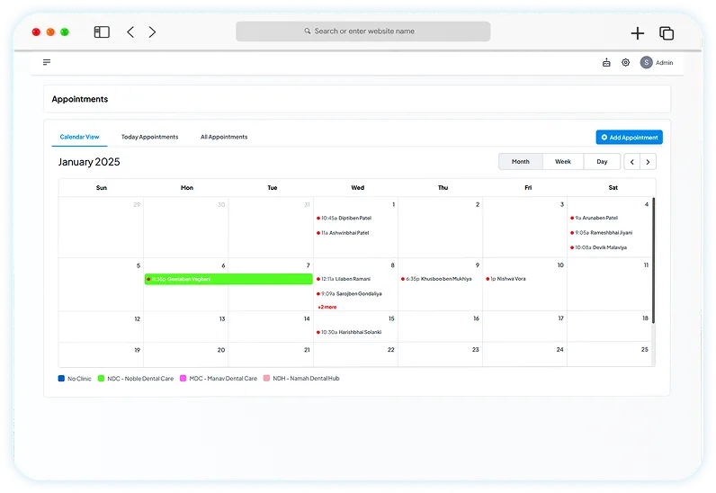Go to the previous month with the left chevron

pos(632,162)
